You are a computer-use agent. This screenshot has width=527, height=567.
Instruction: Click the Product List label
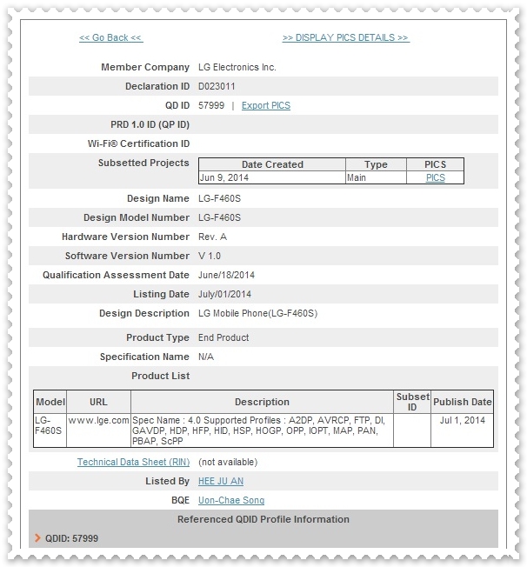160,376
